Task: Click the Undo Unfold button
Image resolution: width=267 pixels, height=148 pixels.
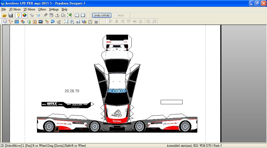Action: point(102,15)
